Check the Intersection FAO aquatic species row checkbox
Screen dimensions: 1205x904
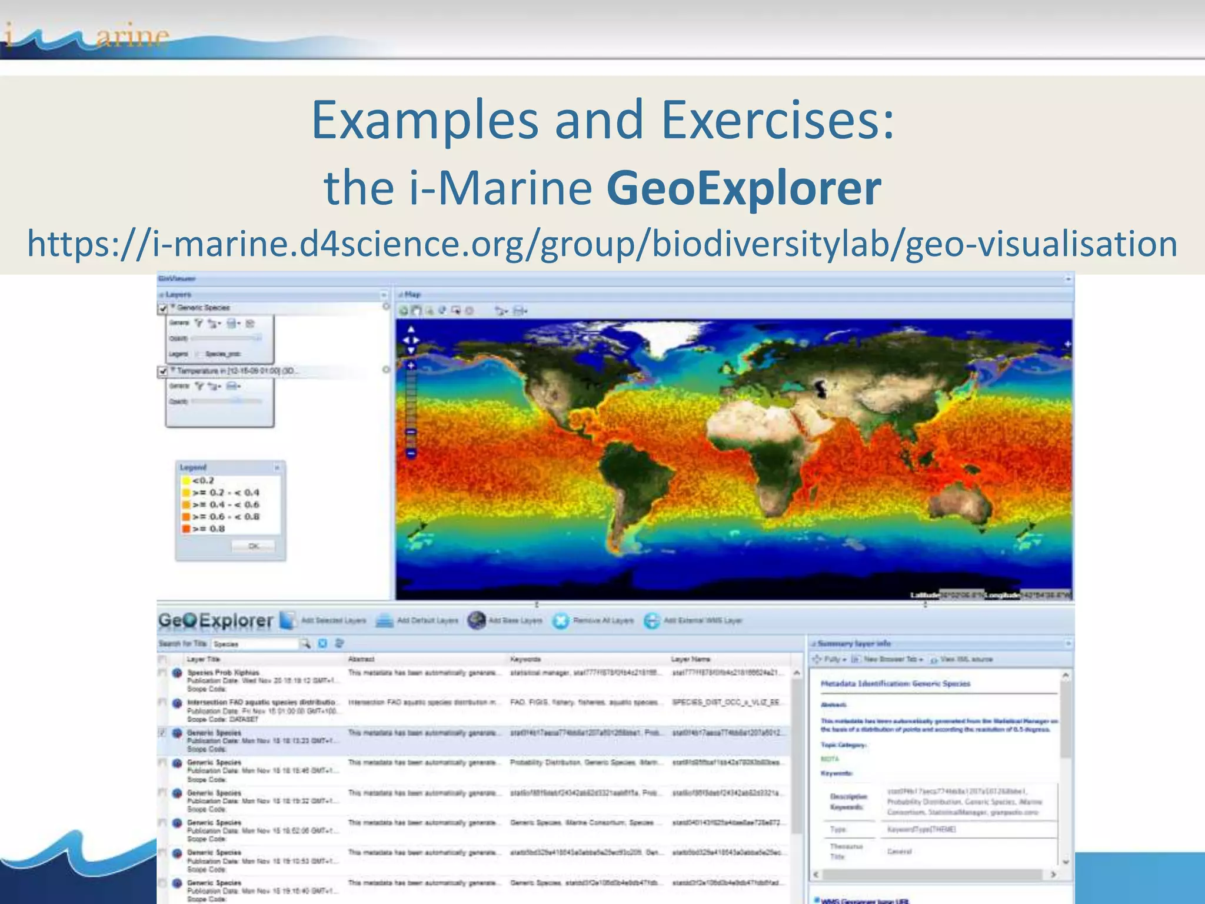click(x=162, y=702)
